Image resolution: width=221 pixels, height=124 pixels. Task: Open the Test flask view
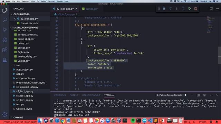click(4, 60)
